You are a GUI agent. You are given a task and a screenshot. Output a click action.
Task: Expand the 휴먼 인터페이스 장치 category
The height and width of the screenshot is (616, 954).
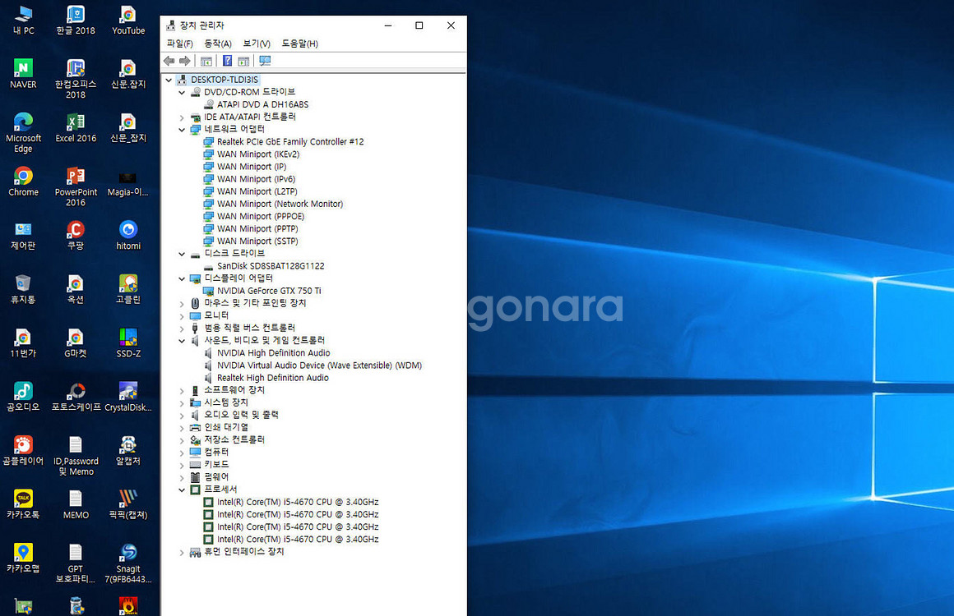[x=181, y=552]
